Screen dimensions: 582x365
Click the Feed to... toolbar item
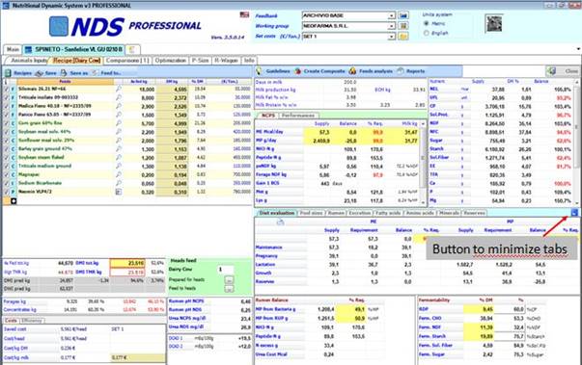(107, 73)
